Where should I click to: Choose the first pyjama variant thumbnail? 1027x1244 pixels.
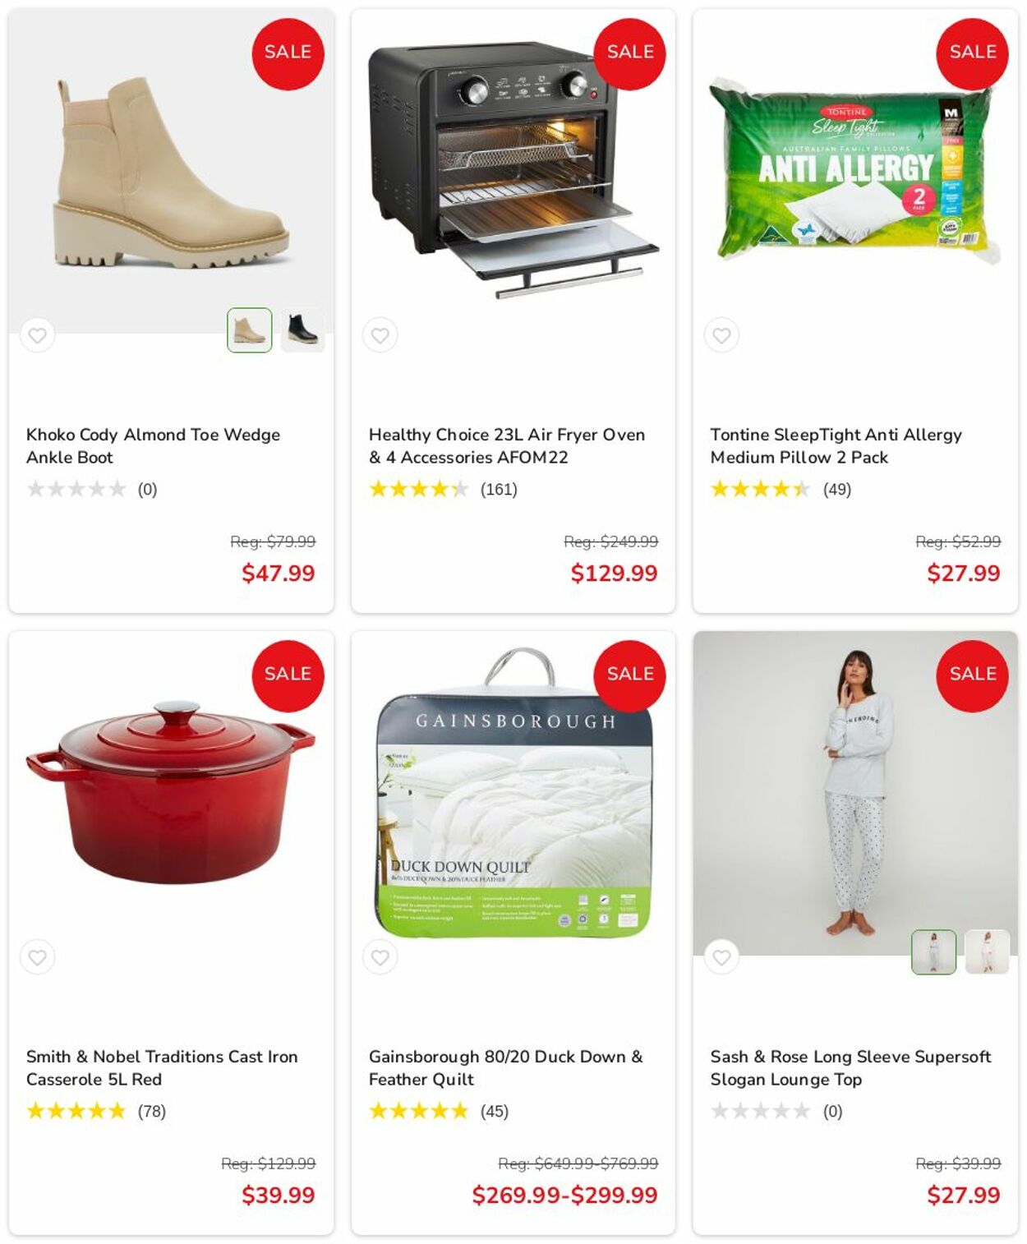click(x=933, y=952)
